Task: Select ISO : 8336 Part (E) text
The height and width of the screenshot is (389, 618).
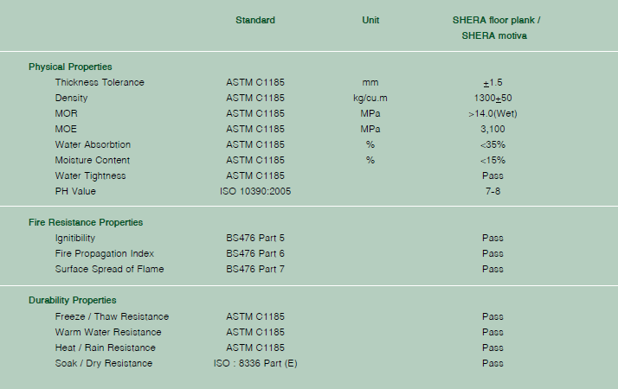Action: click(x=255, y=363)
